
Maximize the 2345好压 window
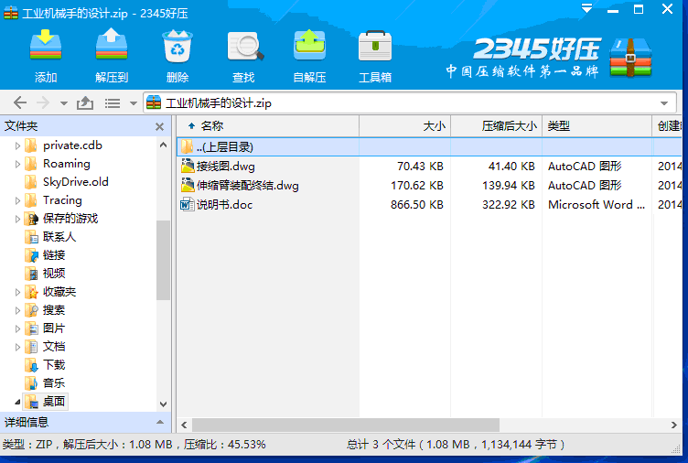[x=639, y=9]
